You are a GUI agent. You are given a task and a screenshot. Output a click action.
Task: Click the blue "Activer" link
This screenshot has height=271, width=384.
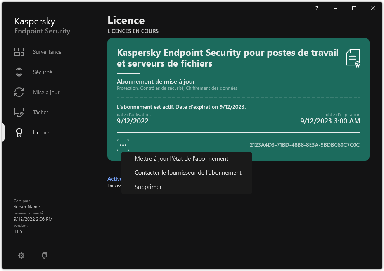click(x=114, y=179)
